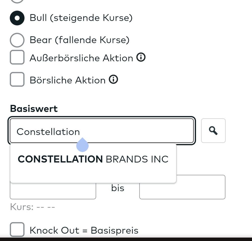
Task: Open info icon beside Börsliche Aktion
Action: [114, 80]
